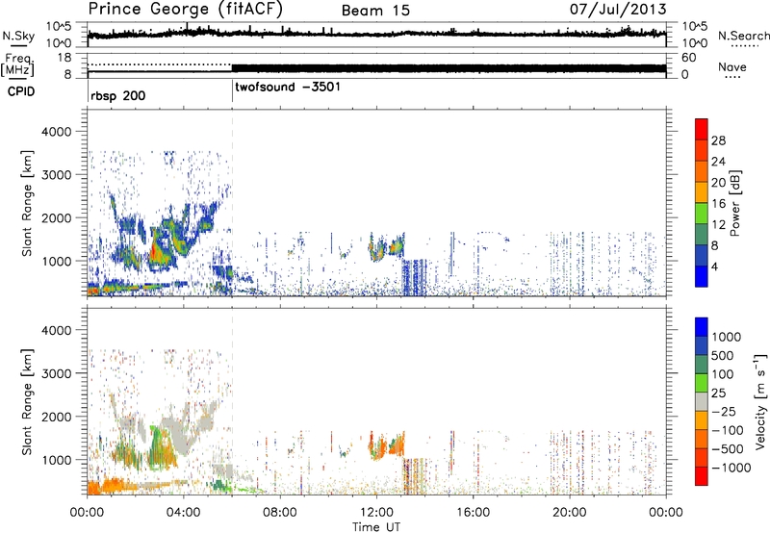
Task: Click the '4000' tick of the power panel
Action: [x=56, y=132]
